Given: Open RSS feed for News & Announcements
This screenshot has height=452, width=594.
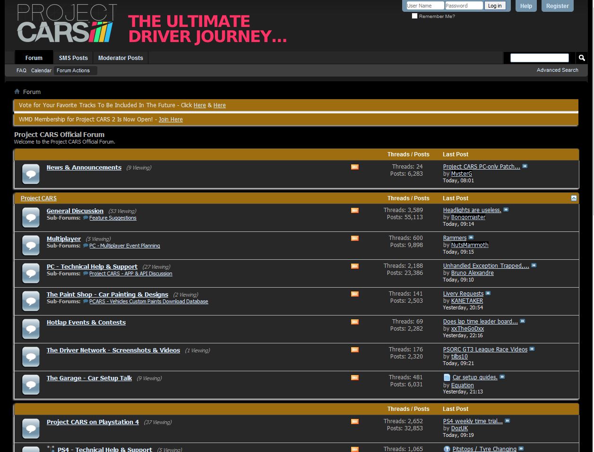Looking at the screenshot, I should 355,167.
